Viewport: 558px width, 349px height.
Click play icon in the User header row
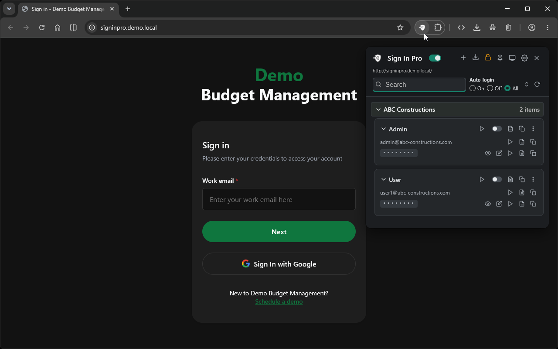pyautogui.click(x=482, y=179)
